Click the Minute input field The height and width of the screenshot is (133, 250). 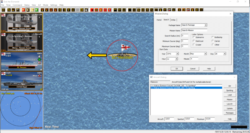pos(194,59)
